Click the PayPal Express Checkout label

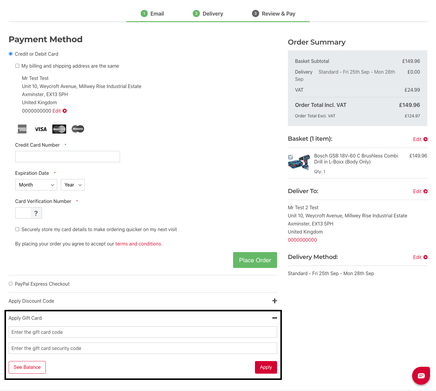tap(42, 284)
